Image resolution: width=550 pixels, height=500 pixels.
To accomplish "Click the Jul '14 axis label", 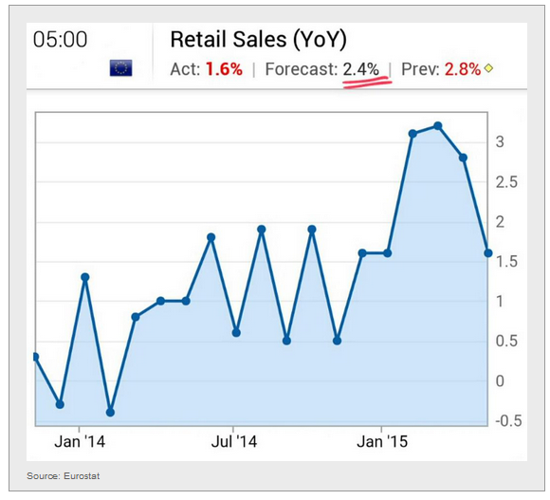I will (234, 442).
